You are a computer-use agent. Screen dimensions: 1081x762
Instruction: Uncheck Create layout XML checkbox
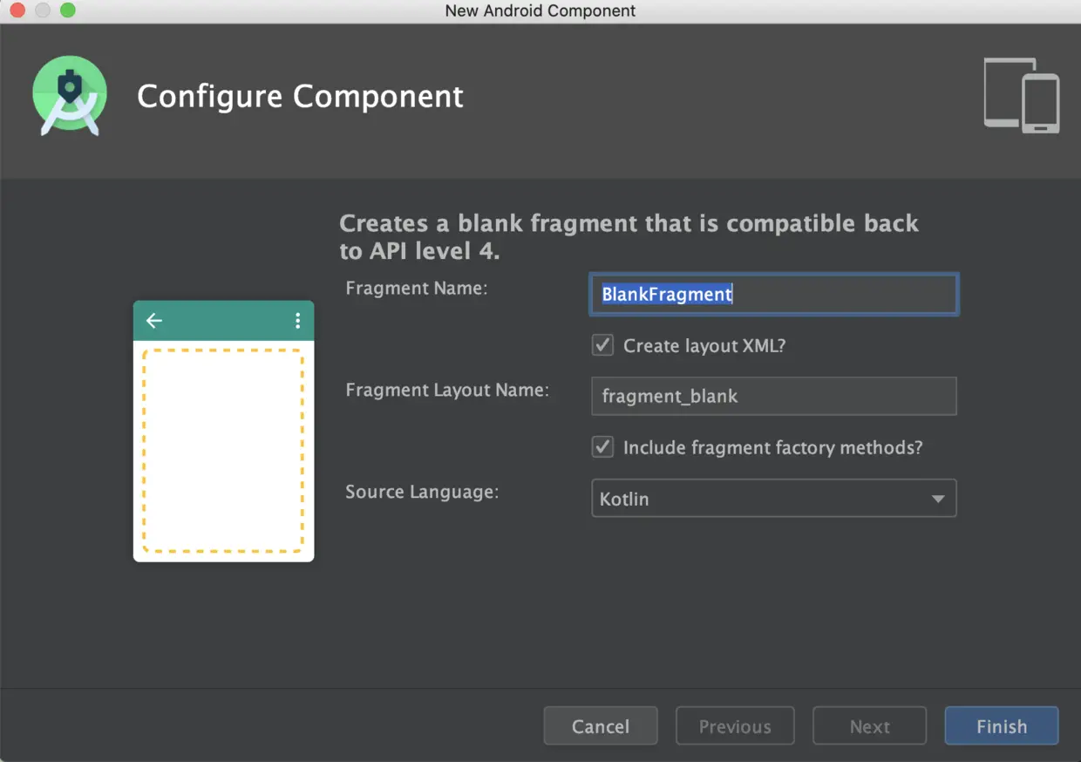(x=602, y=345)
